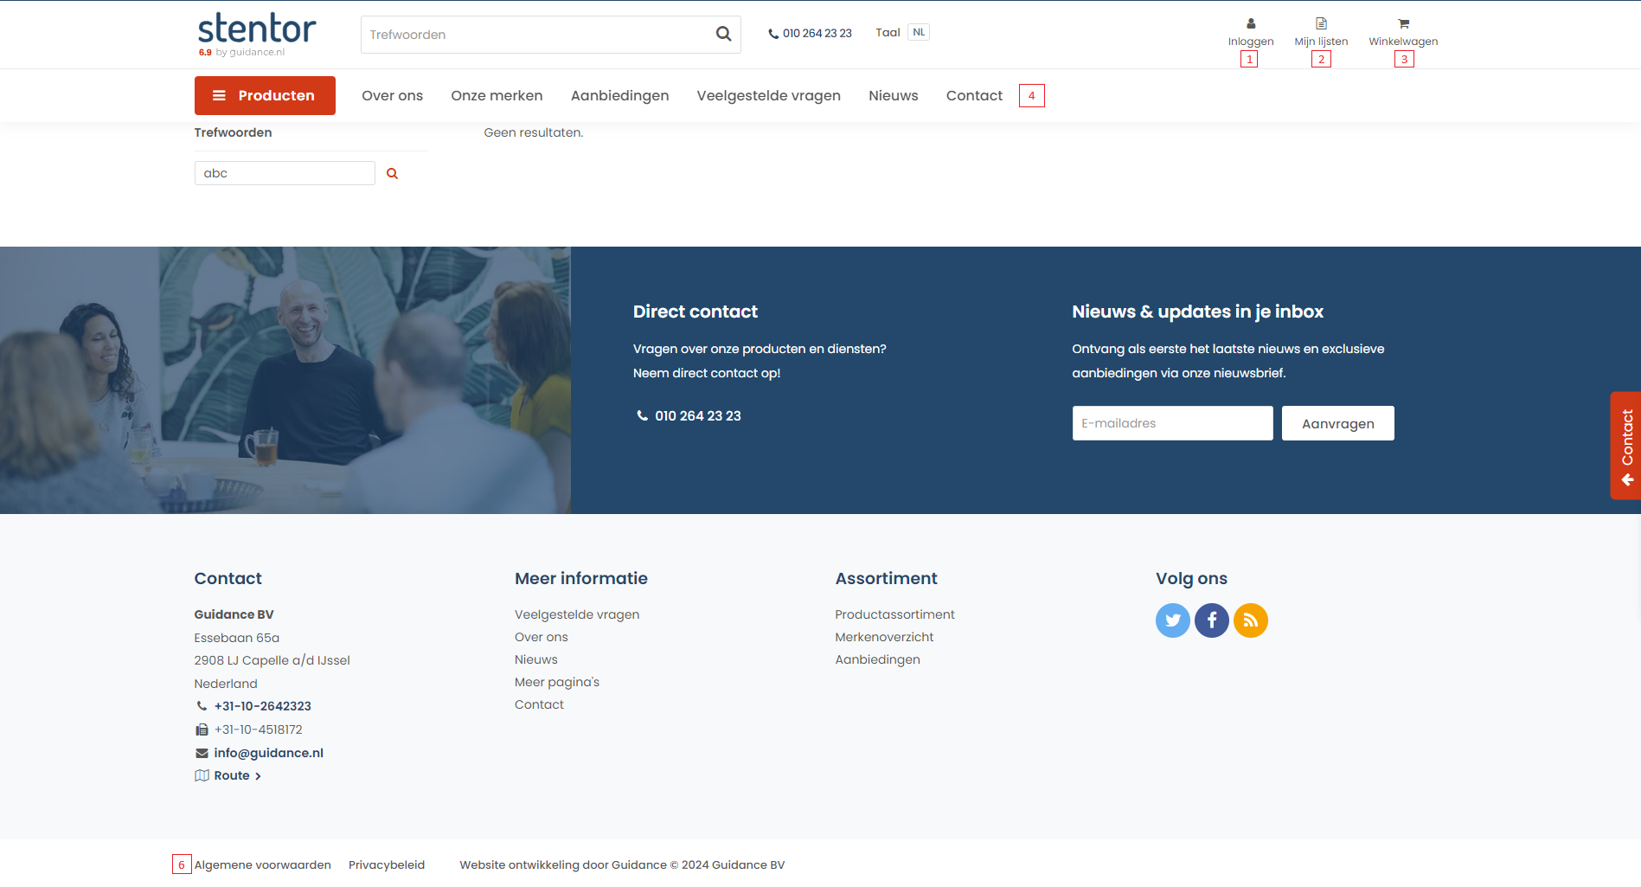1641x887 pixels.
Task: Open the NL language selector
Action: (x=919, y=32)
